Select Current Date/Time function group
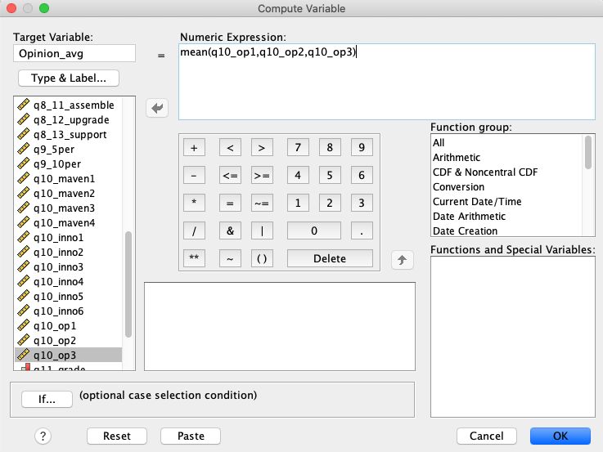The width and height of the screenshot is (603, 452). click(x=507, y=202)
